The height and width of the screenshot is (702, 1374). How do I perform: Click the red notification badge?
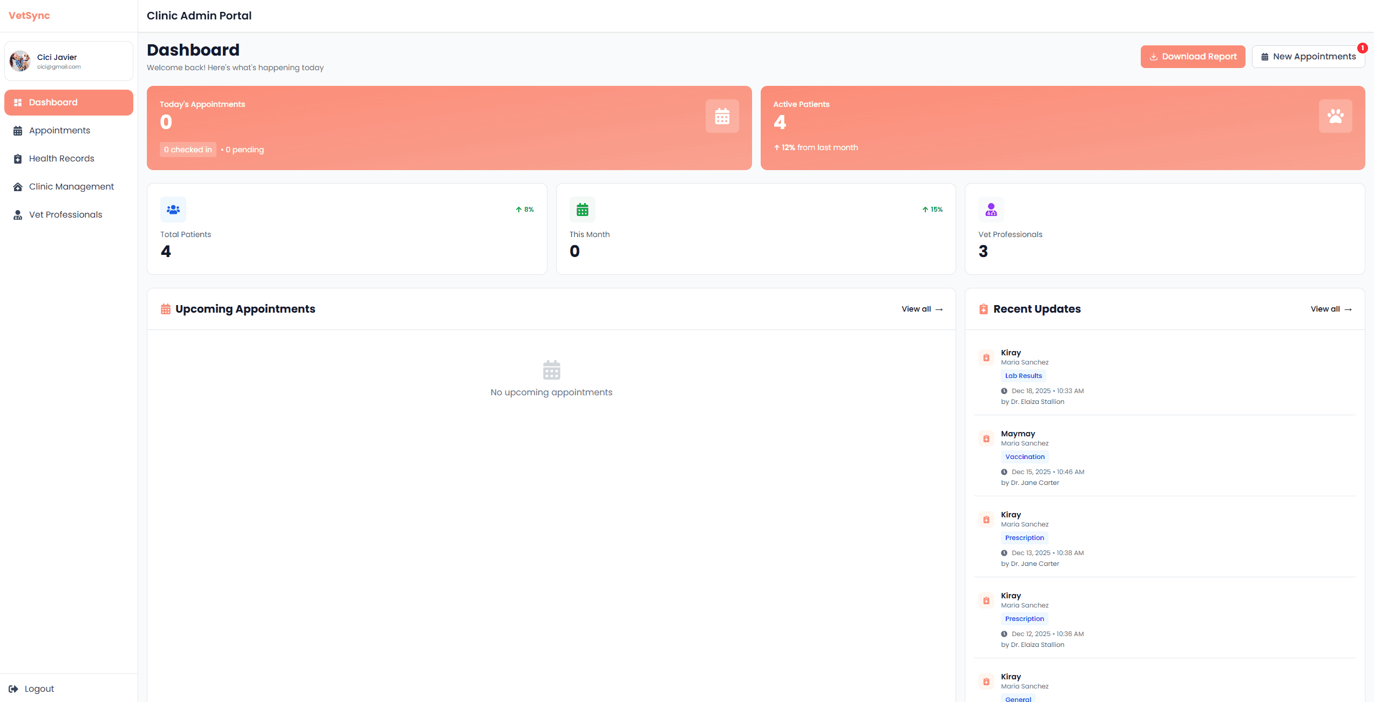pos(1362,48)
